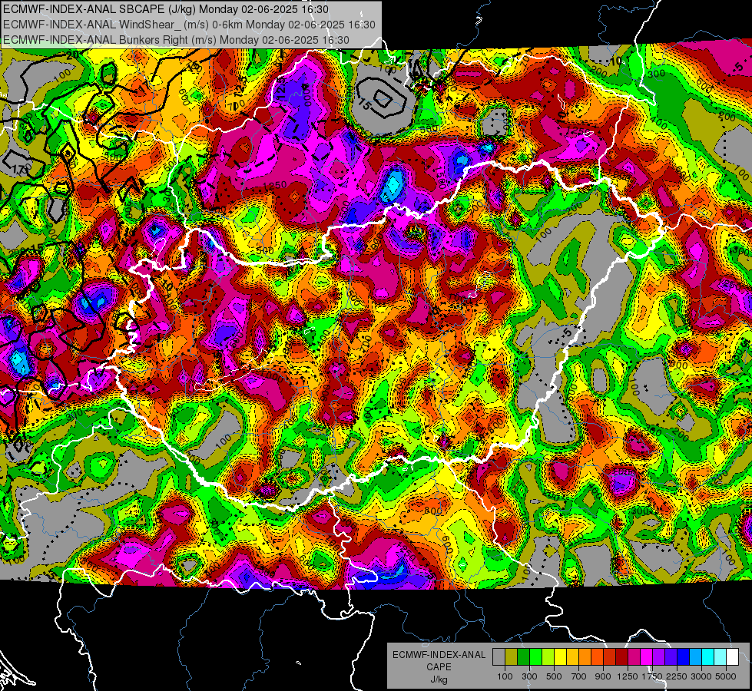Select the sky blue legend swatch

click(696, 656)
